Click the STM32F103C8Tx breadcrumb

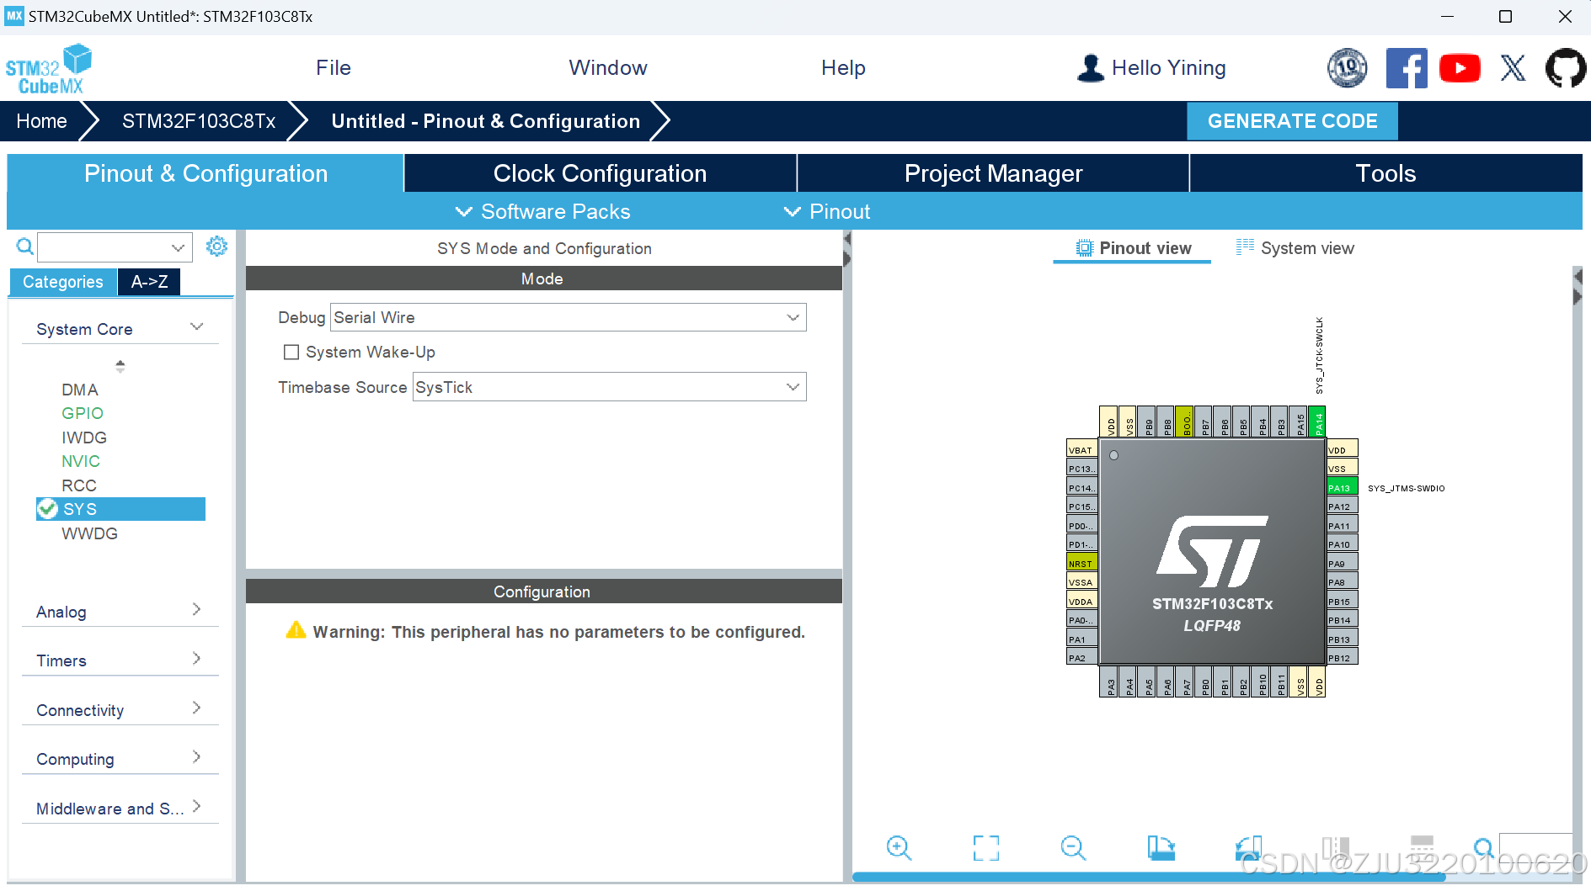(x=199, y=121)
